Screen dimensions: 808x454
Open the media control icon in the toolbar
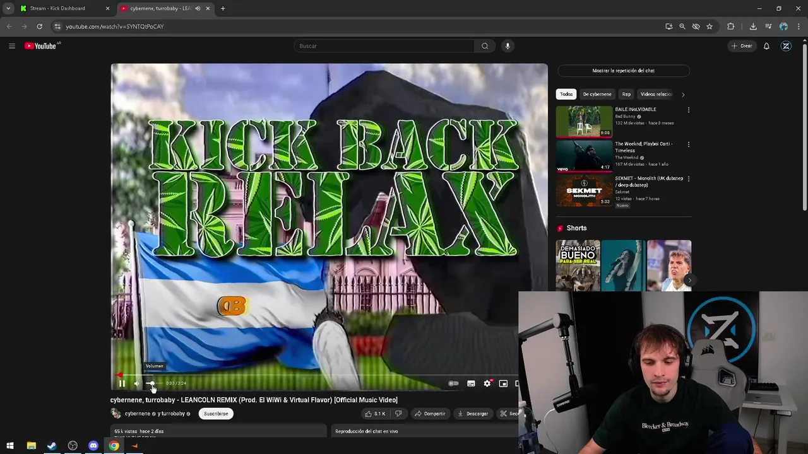(x=768, y=26)
